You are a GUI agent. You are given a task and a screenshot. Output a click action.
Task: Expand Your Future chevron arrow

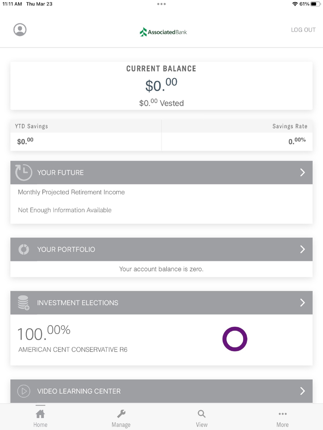click(x=302, y=172)
